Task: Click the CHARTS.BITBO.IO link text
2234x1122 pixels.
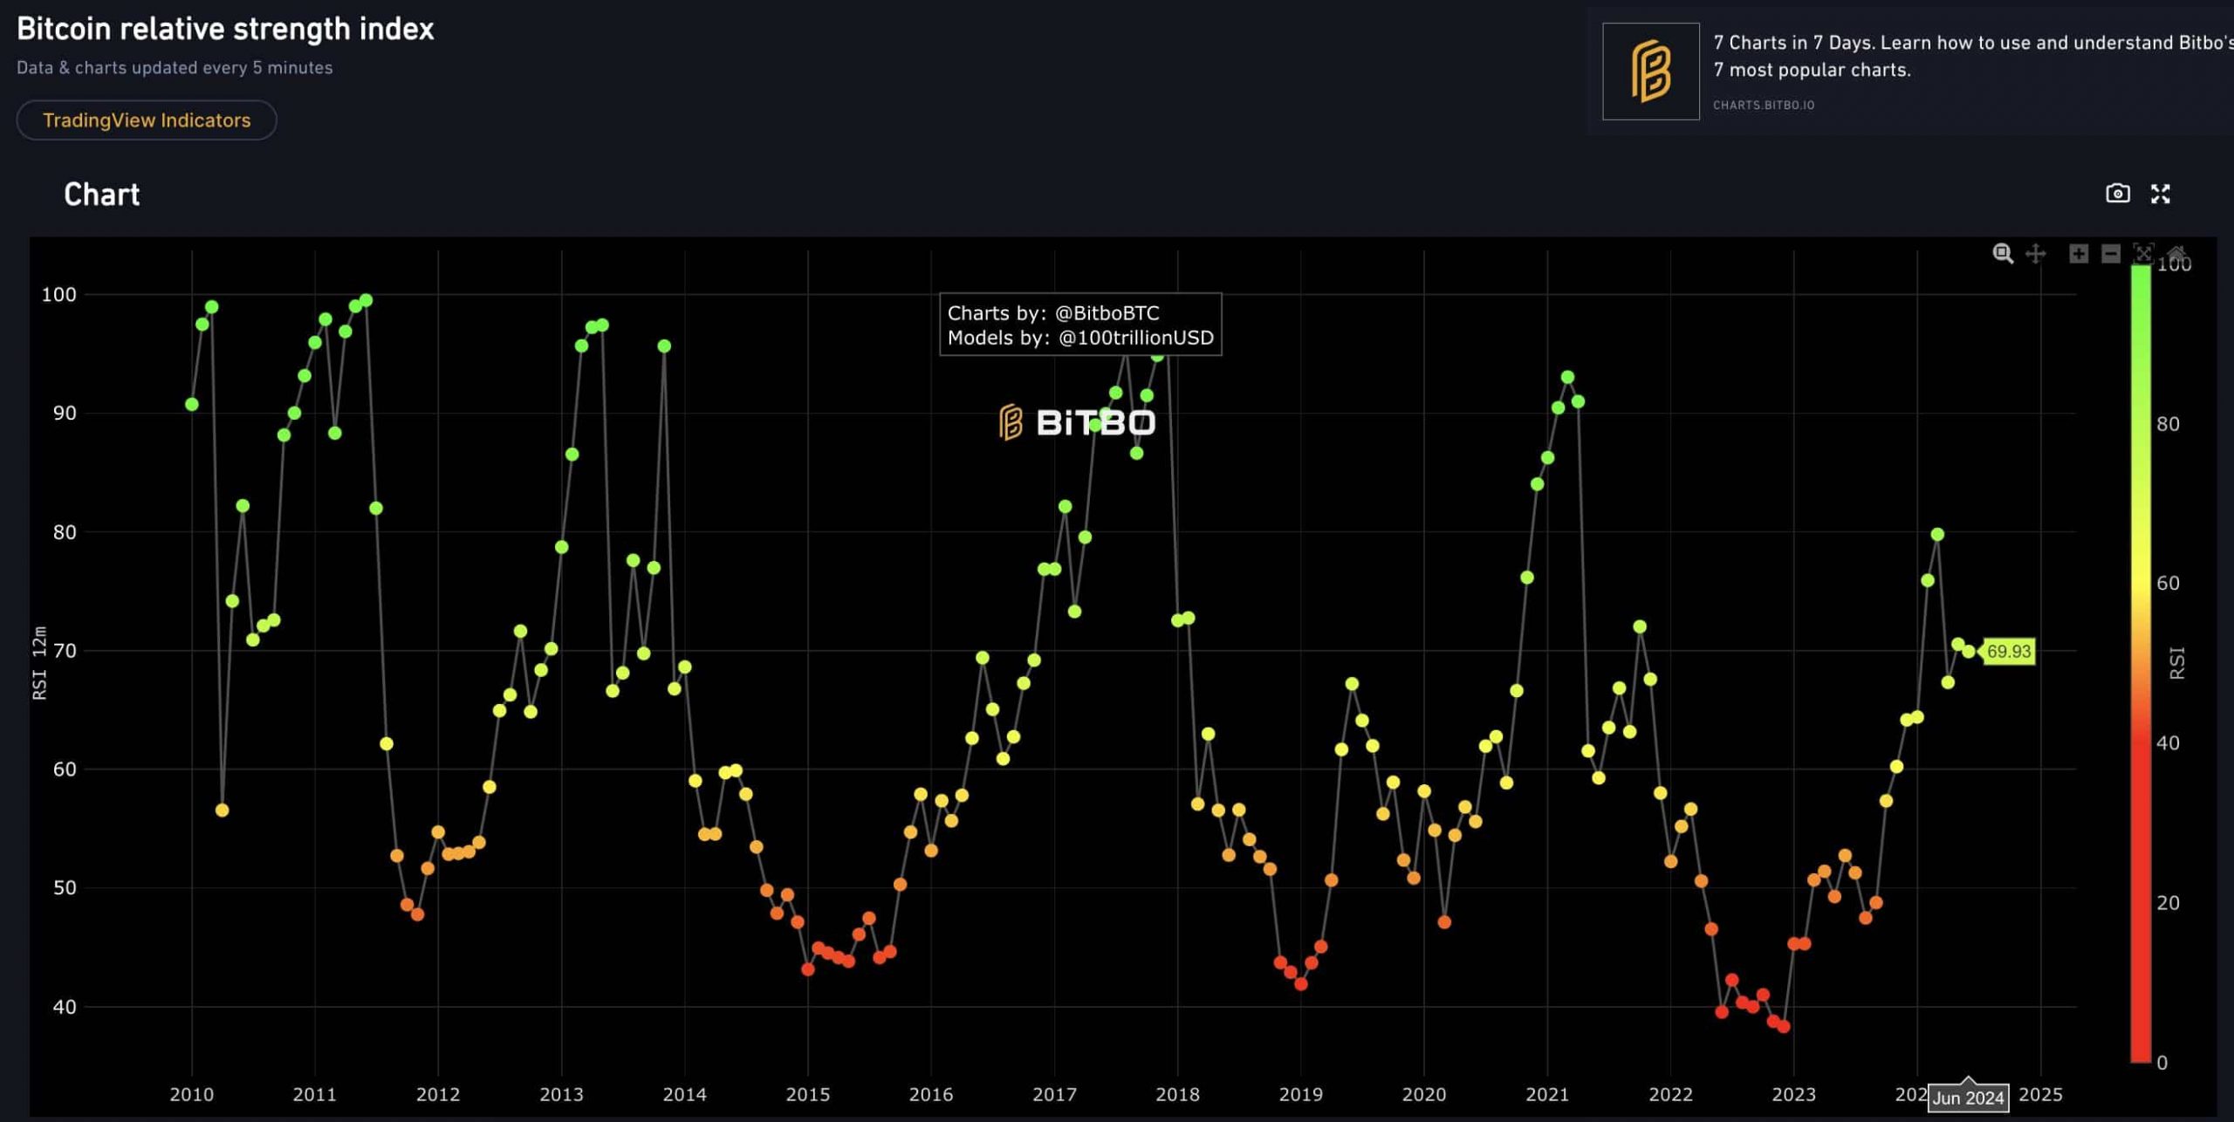Action: click(x=1764, y=105)
